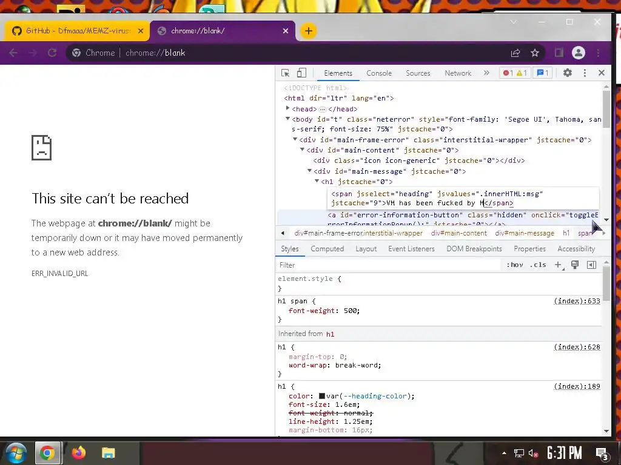Select the inspect element picker icon
Image resolution: width=621 pixels, height=465 pixels.
point(285,73)
